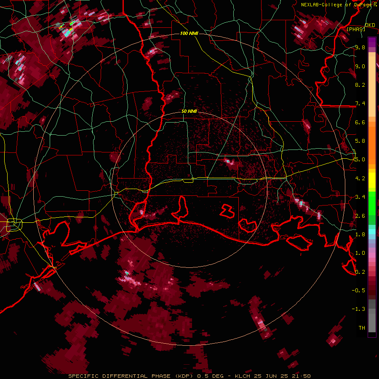Click the 8.2 color scale value
This screenshot has width=379, height=379.
[x=360, y=85]
